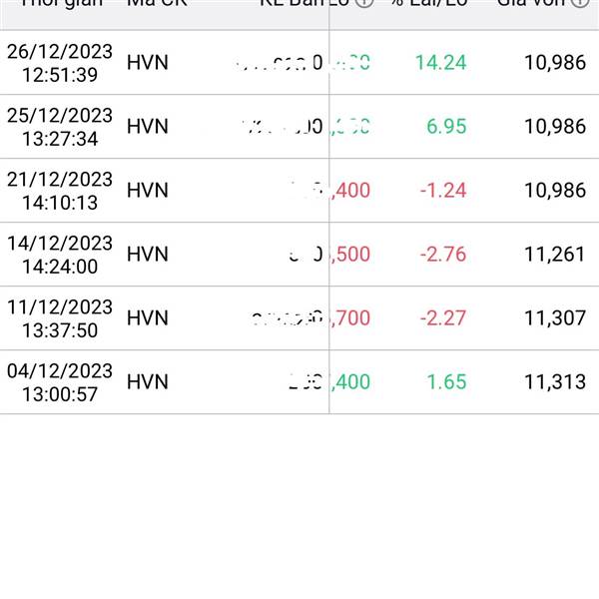Click the -2.76 loss percentage value
The width and height of the screenshot is (599, 599).
click(443, 254)
